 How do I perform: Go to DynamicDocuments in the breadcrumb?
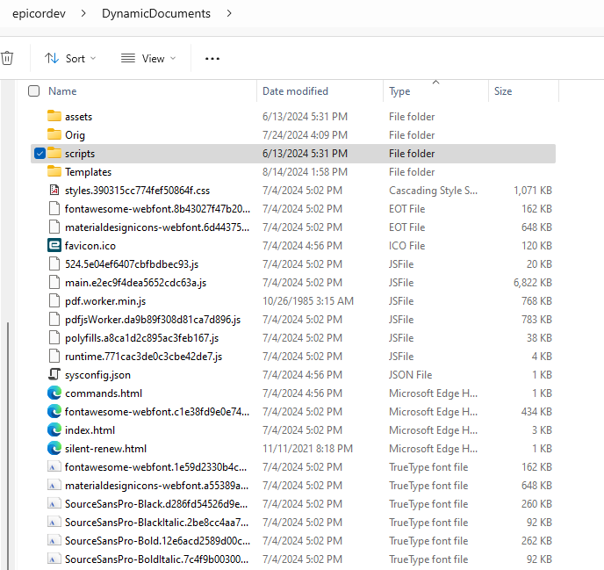pyautogui.click(x=156, y=13)
